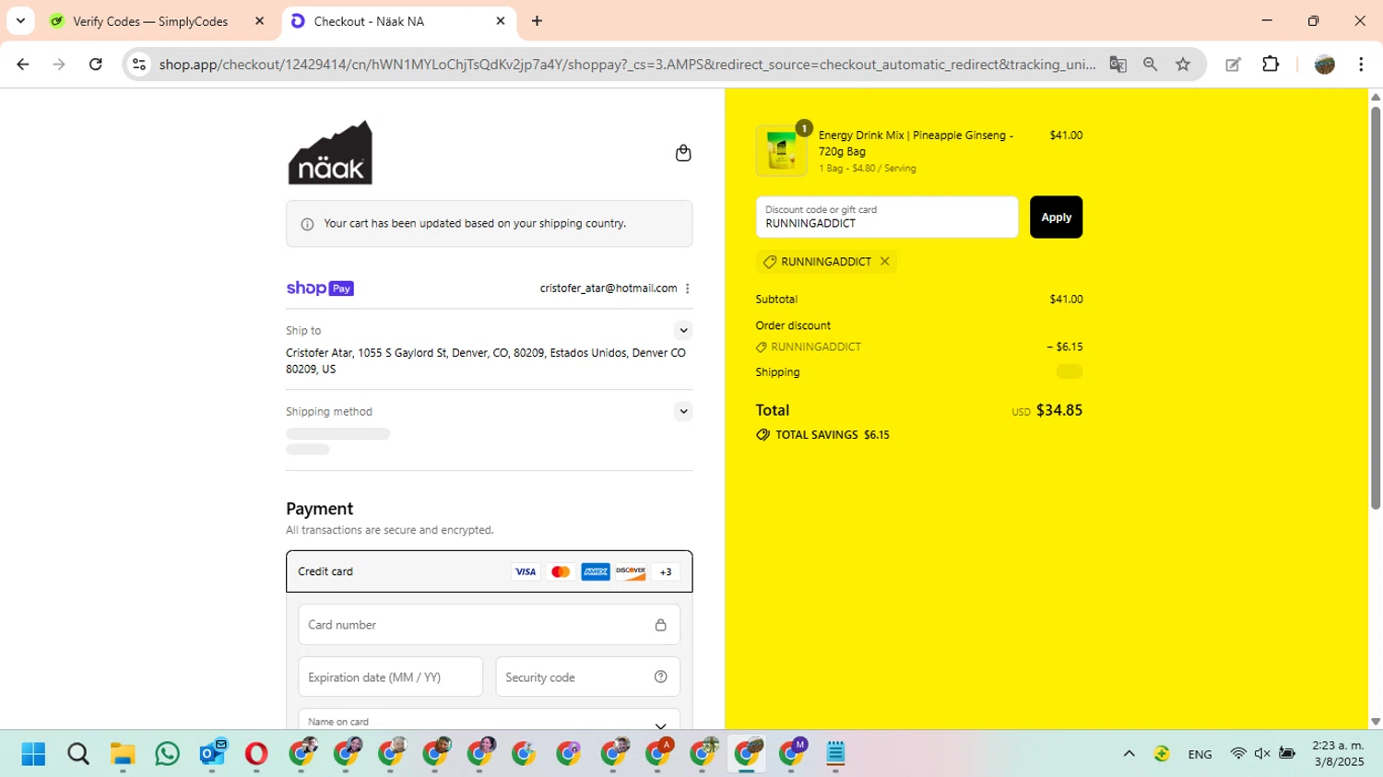Click the Mastercard icon
Screen dimensions: 1383x777
[x=561, y=571]
